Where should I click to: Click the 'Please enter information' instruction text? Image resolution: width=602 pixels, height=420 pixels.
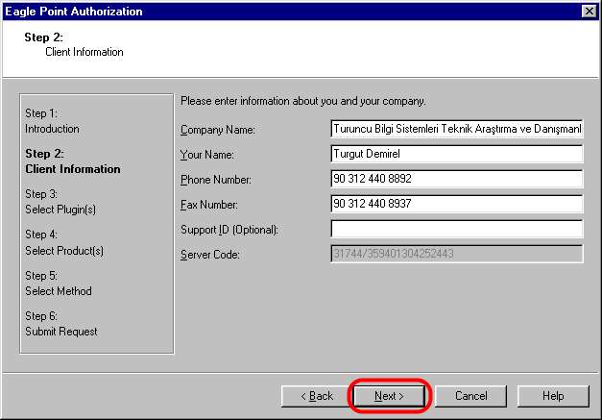pyautogui.click(x=302, y=101)
